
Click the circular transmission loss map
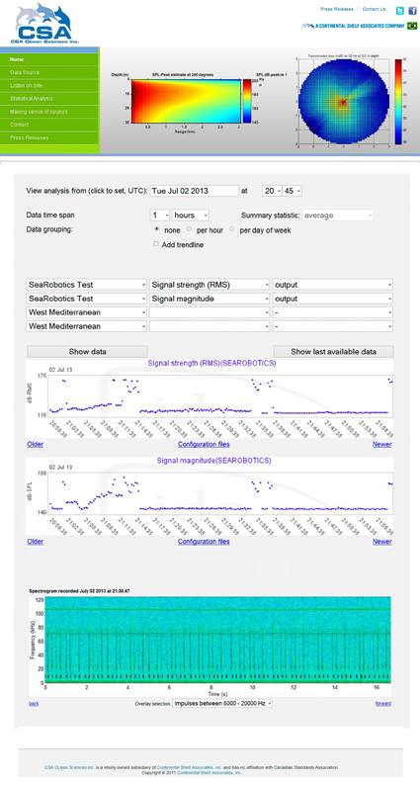click(x=343, y=102)
